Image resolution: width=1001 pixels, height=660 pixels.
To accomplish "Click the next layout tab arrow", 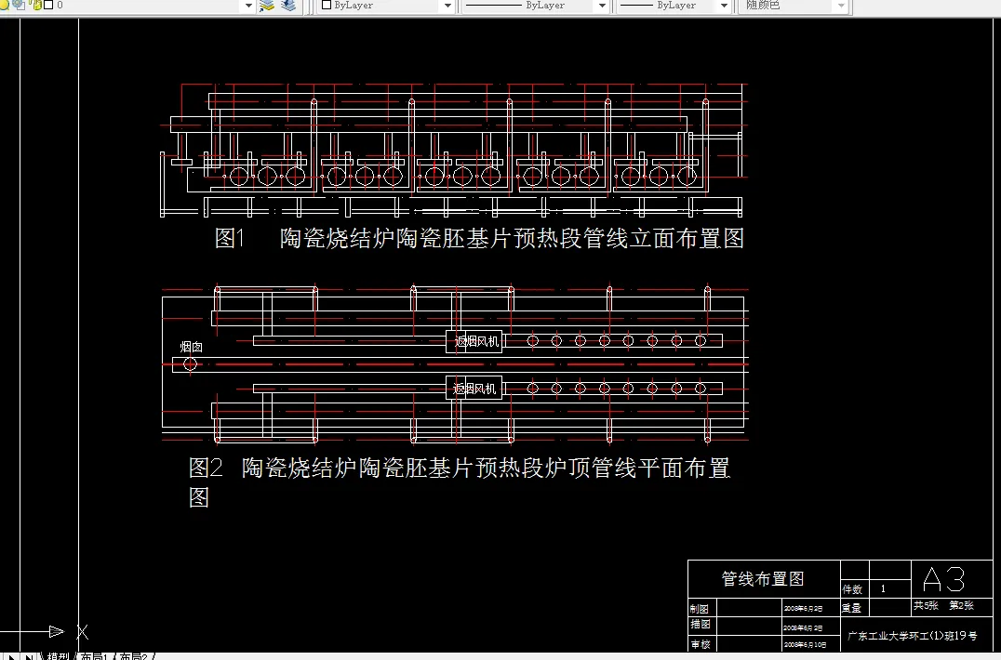I will point(12,656).
